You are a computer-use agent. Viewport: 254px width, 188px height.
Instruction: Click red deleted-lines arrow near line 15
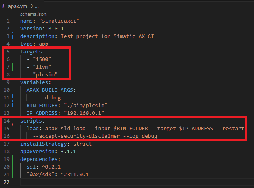tap(13, 125)
